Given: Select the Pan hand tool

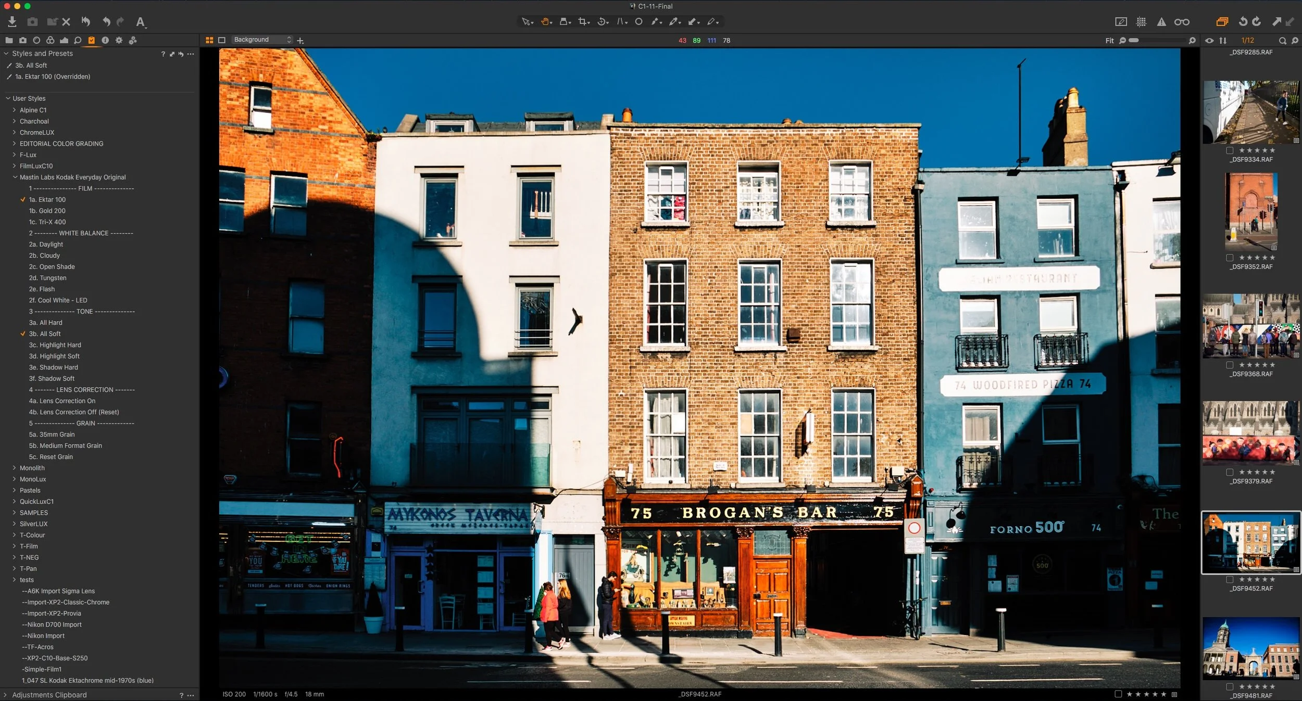Looking at the screenshot, I should [x=546, y=22].
